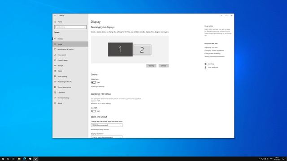287x161 pixels.
Task: Click the Give feedback icon
Action: (x=205, y=68)
